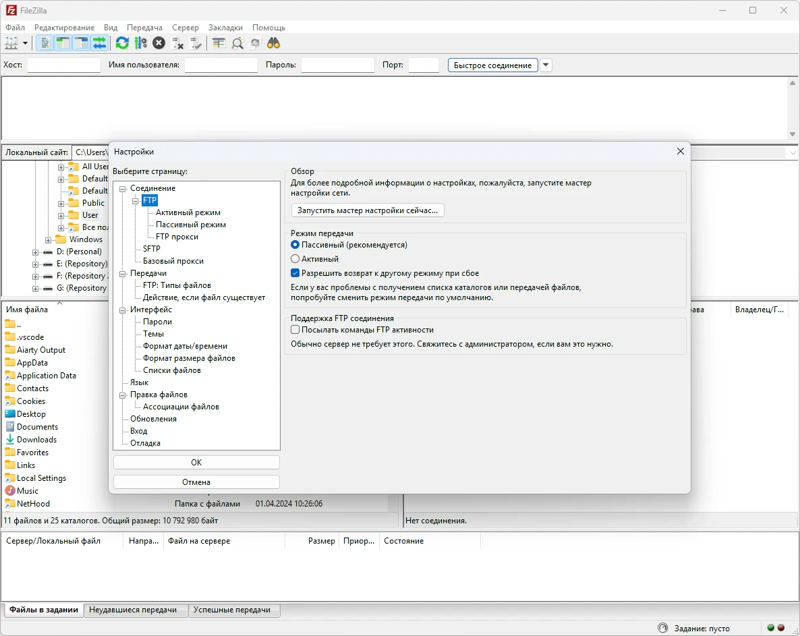Toggle transfer queue display icon
This screenshot has height=636, width=800.
[100, 43]
